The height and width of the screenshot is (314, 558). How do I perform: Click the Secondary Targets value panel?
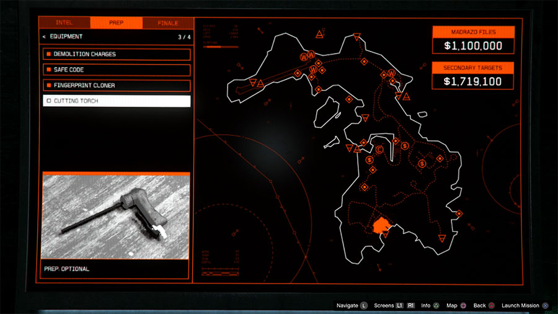tap(473, 75)
